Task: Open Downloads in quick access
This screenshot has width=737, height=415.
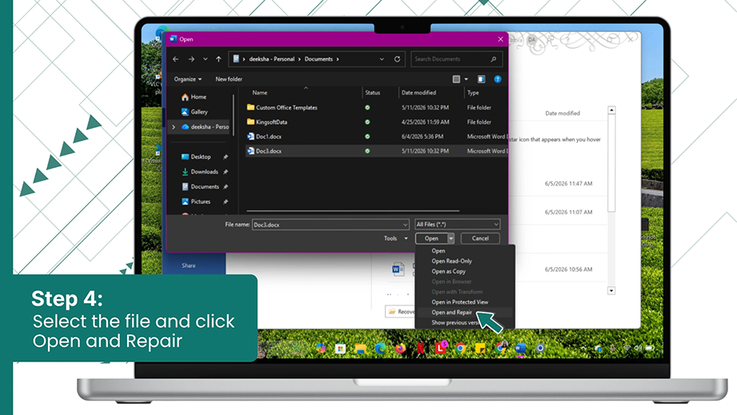Action: pos(200,172)
